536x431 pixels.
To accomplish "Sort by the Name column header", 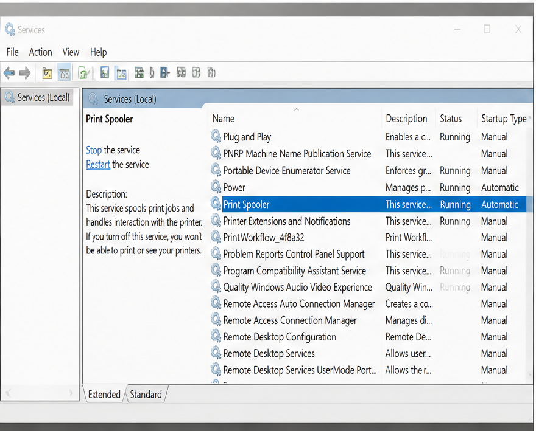I will (x=223, y=119).
